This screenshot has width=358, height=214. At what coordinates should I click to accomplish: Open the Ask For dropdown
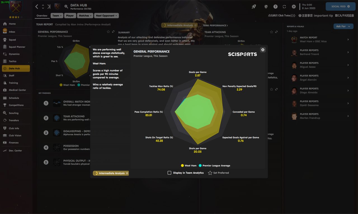[x=343, y=26]
